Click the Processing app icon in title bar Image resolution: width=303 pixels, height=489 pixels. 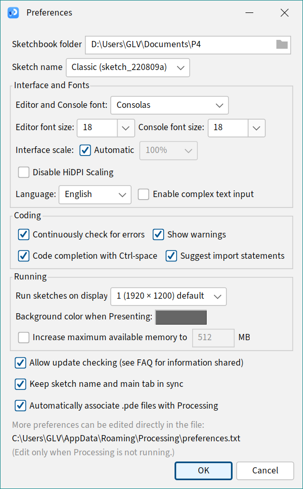(13, 13)
